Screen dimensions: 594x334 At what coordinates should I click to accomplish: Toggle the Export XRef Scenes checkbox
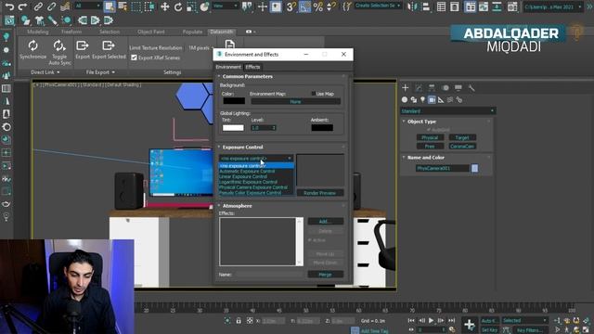(x=134, y=58)
